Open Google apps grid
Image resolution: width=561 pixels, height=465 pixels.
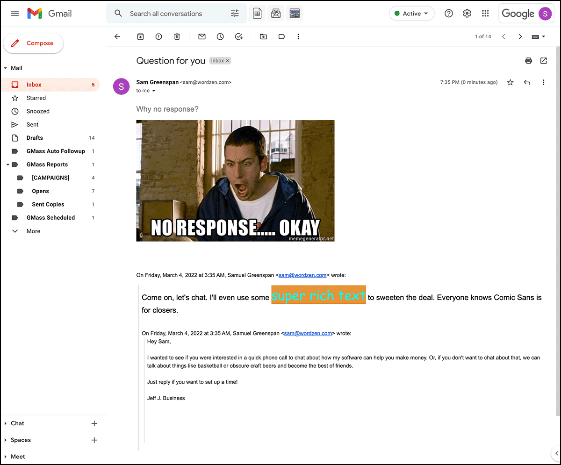pos(485,14)
